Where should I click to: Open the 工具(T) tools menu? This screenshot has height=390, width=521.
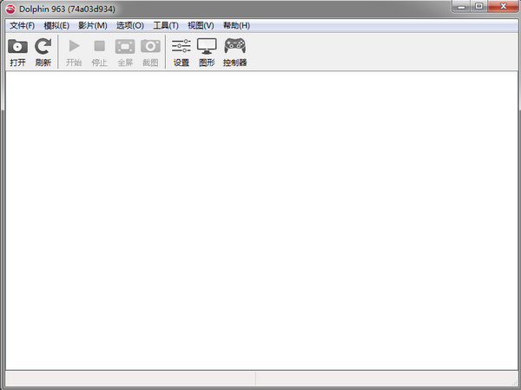click(x=166, y=25)
